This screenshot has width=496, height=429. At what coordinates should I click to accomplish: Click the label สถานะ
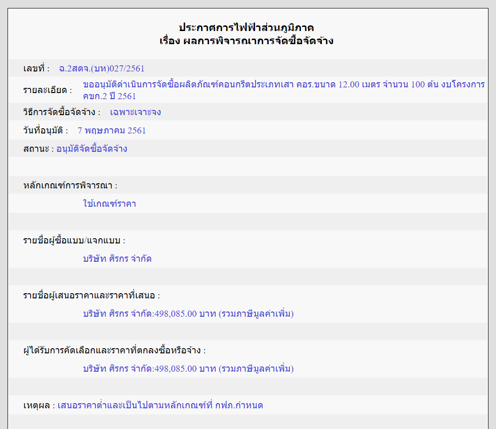click(38, 148)
